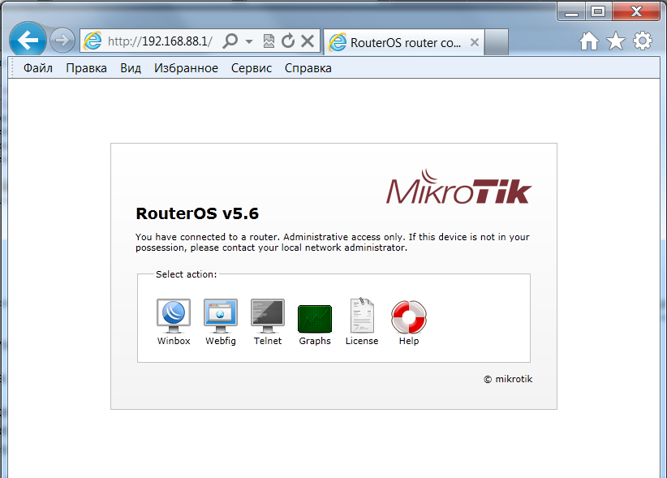Open the Вид menu
Screen dimensions: 667x478
click(x=131, y=68)
